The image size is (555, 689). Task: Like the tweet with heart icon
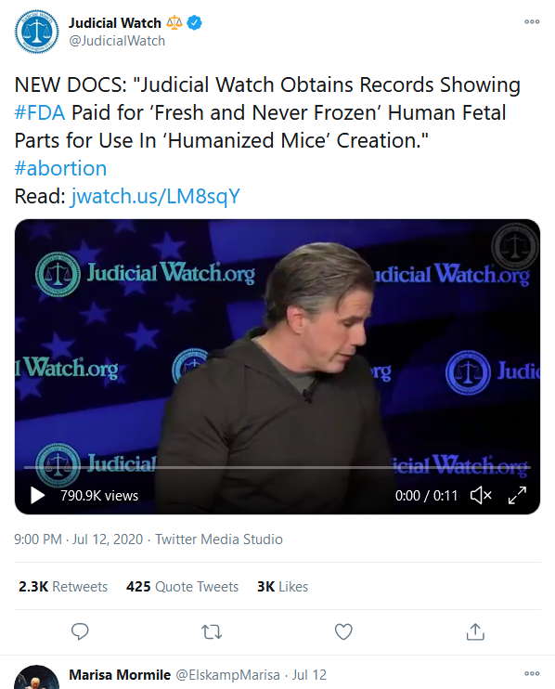point(343,631)
